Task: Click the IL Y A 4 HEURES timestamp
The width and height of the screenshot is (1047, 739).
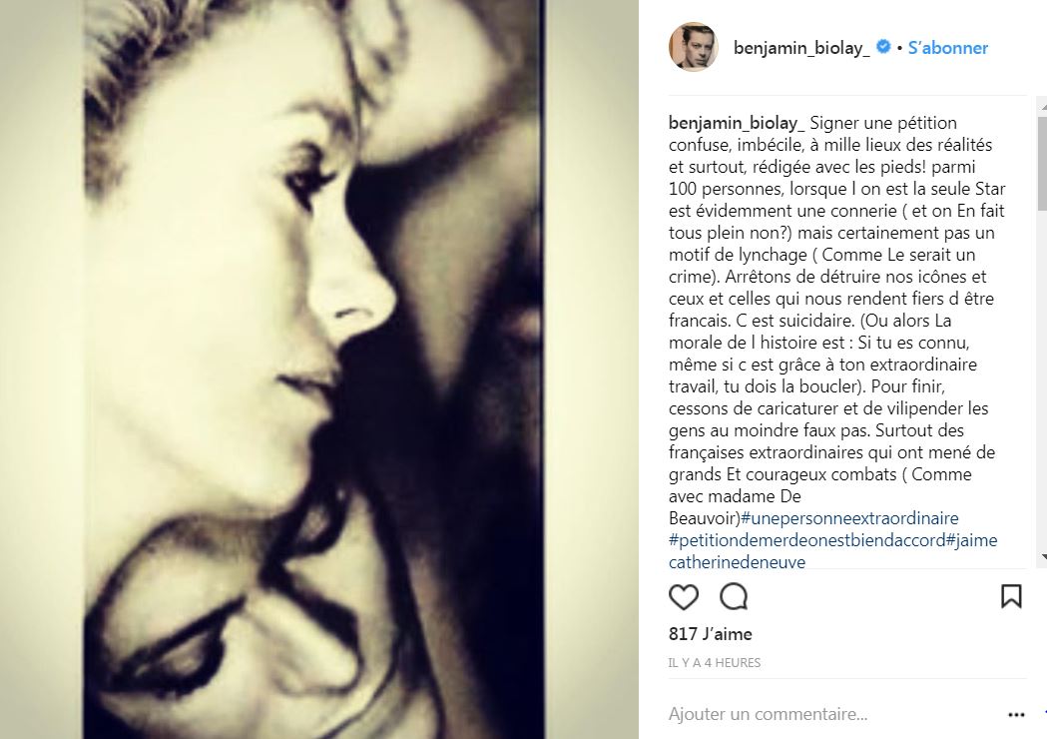Action: pos(715,663)
